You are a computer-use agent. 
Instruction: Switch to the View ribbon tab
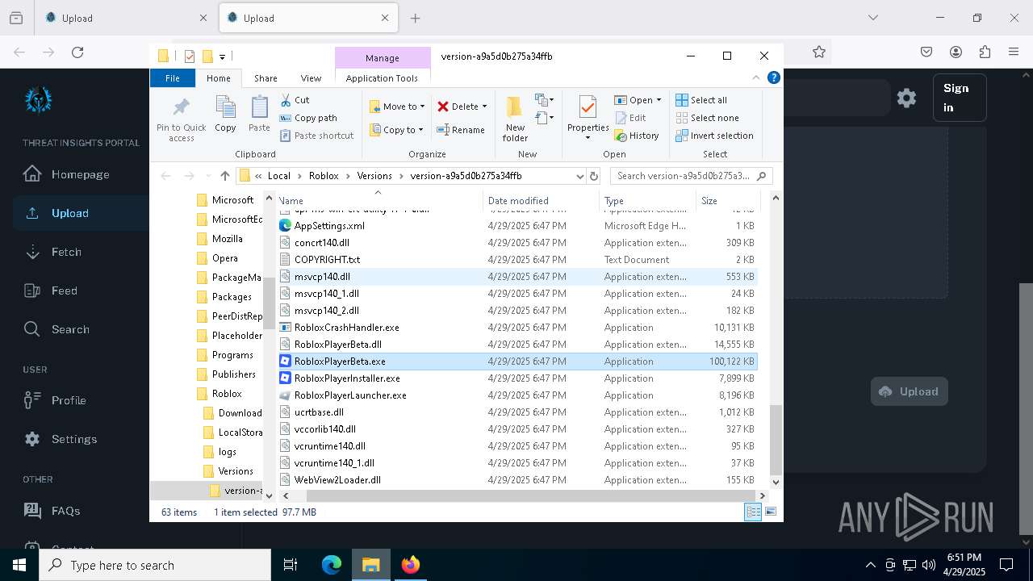point(311,78)
